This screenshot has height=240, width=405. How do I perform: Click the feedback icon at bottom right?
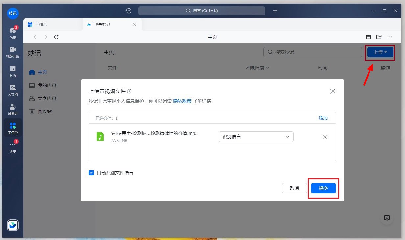pyautogui.click(x=387, y=218)
